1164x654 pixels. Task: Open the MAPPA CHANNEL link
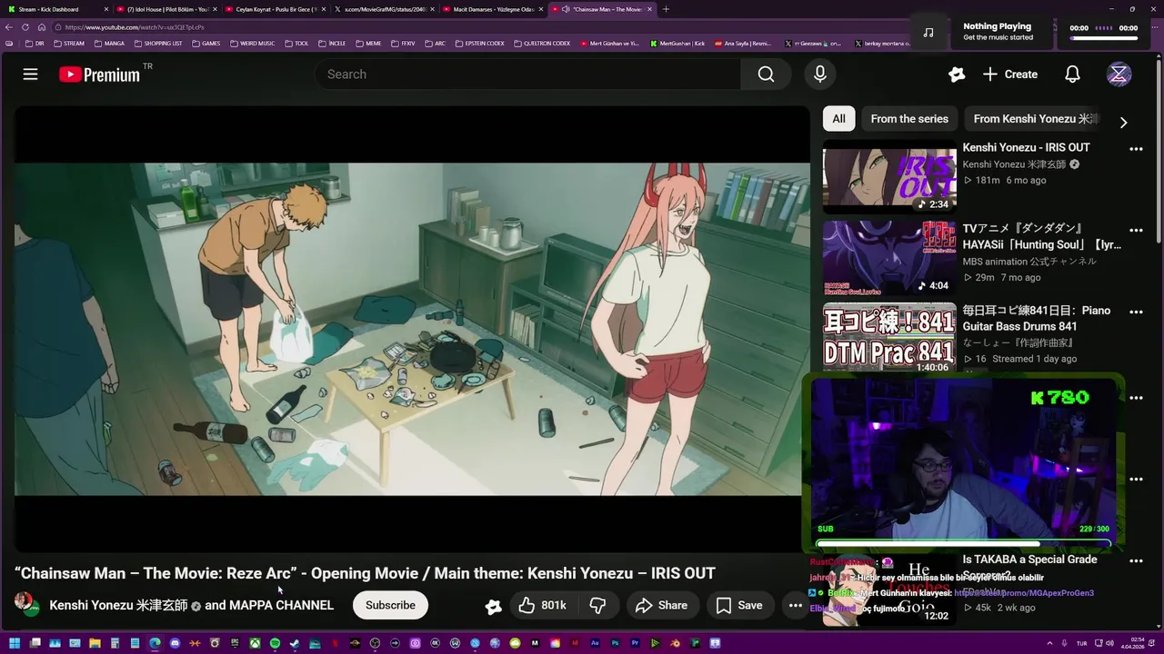pyautogui.click(x=281, y=605)
